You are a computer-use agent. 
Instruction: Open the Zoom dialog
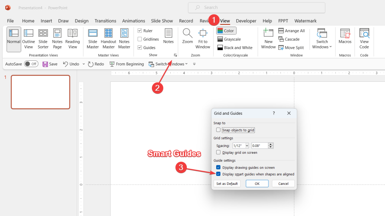click(x=187, y=37)
